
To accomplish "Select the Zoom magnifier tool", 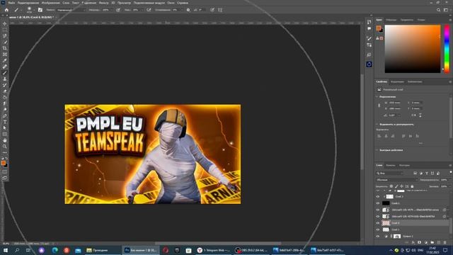I will click(x=5, y=147).
